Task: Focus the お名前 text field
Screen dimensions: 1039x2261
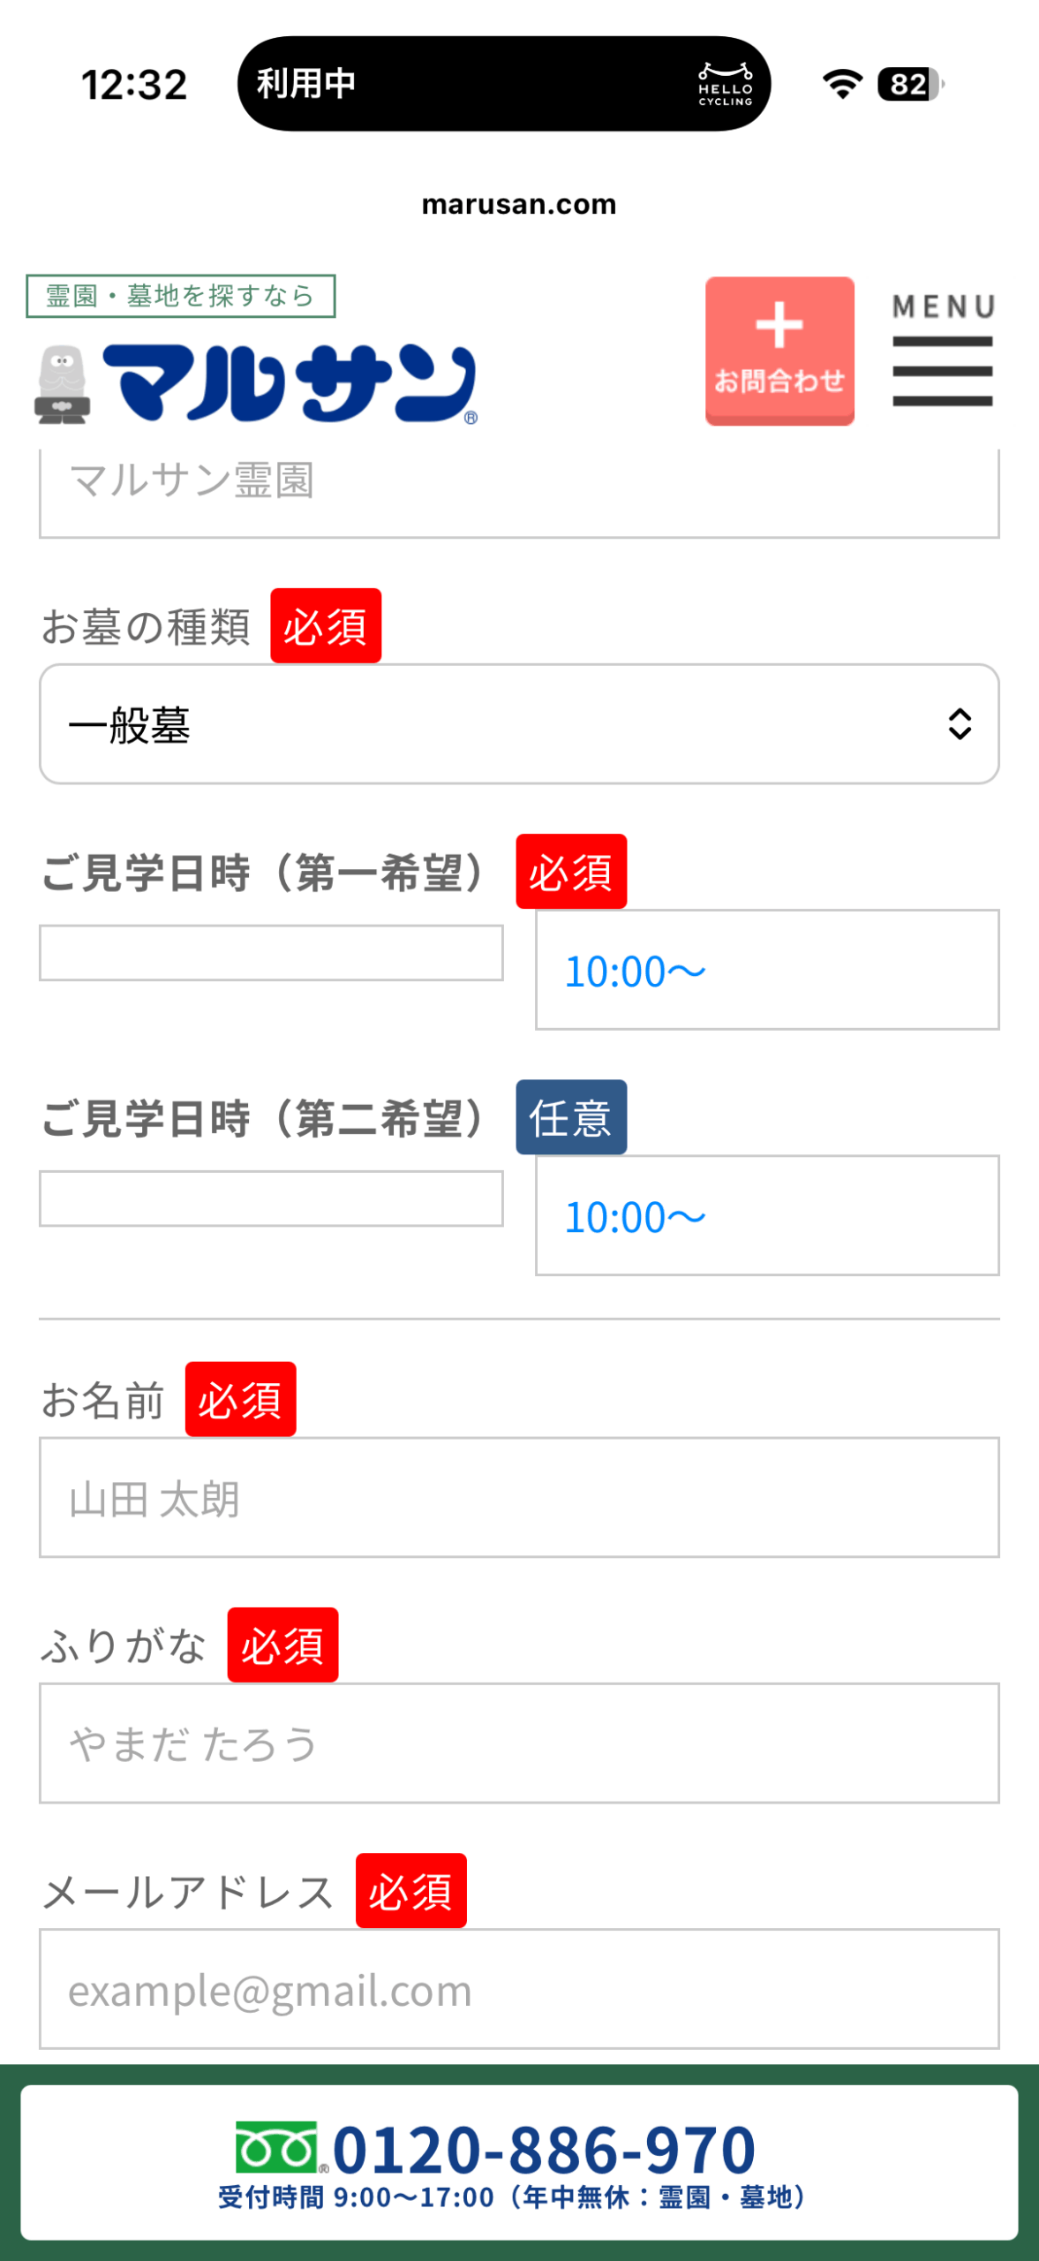Action: click(x=519, y=1497)
